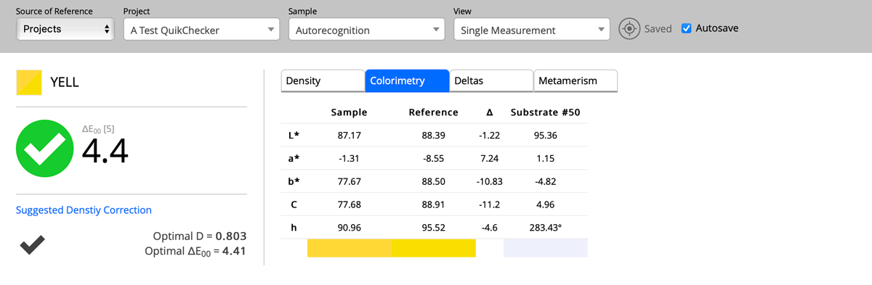Uncheck the Autosave checkbox
Viewport: 872px width, 285px height.
pyautogui.click(x=687, y=29)
